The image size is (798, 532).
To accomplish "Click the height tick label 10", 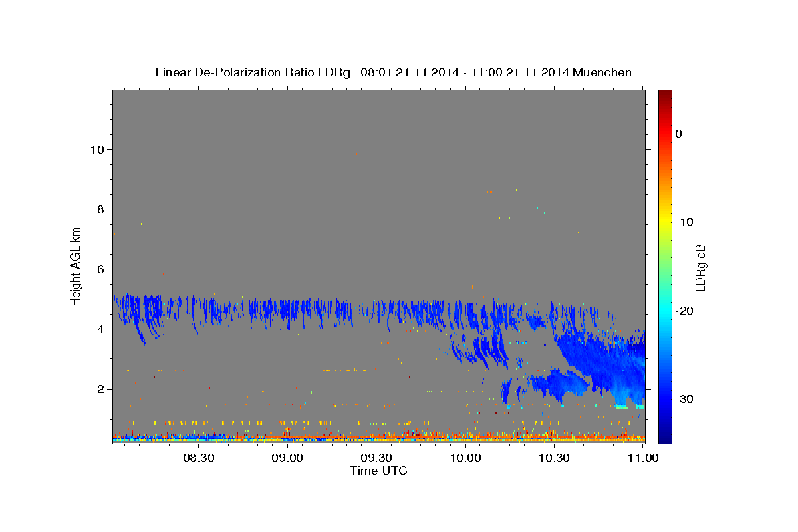I will click(x=97, y=149).
